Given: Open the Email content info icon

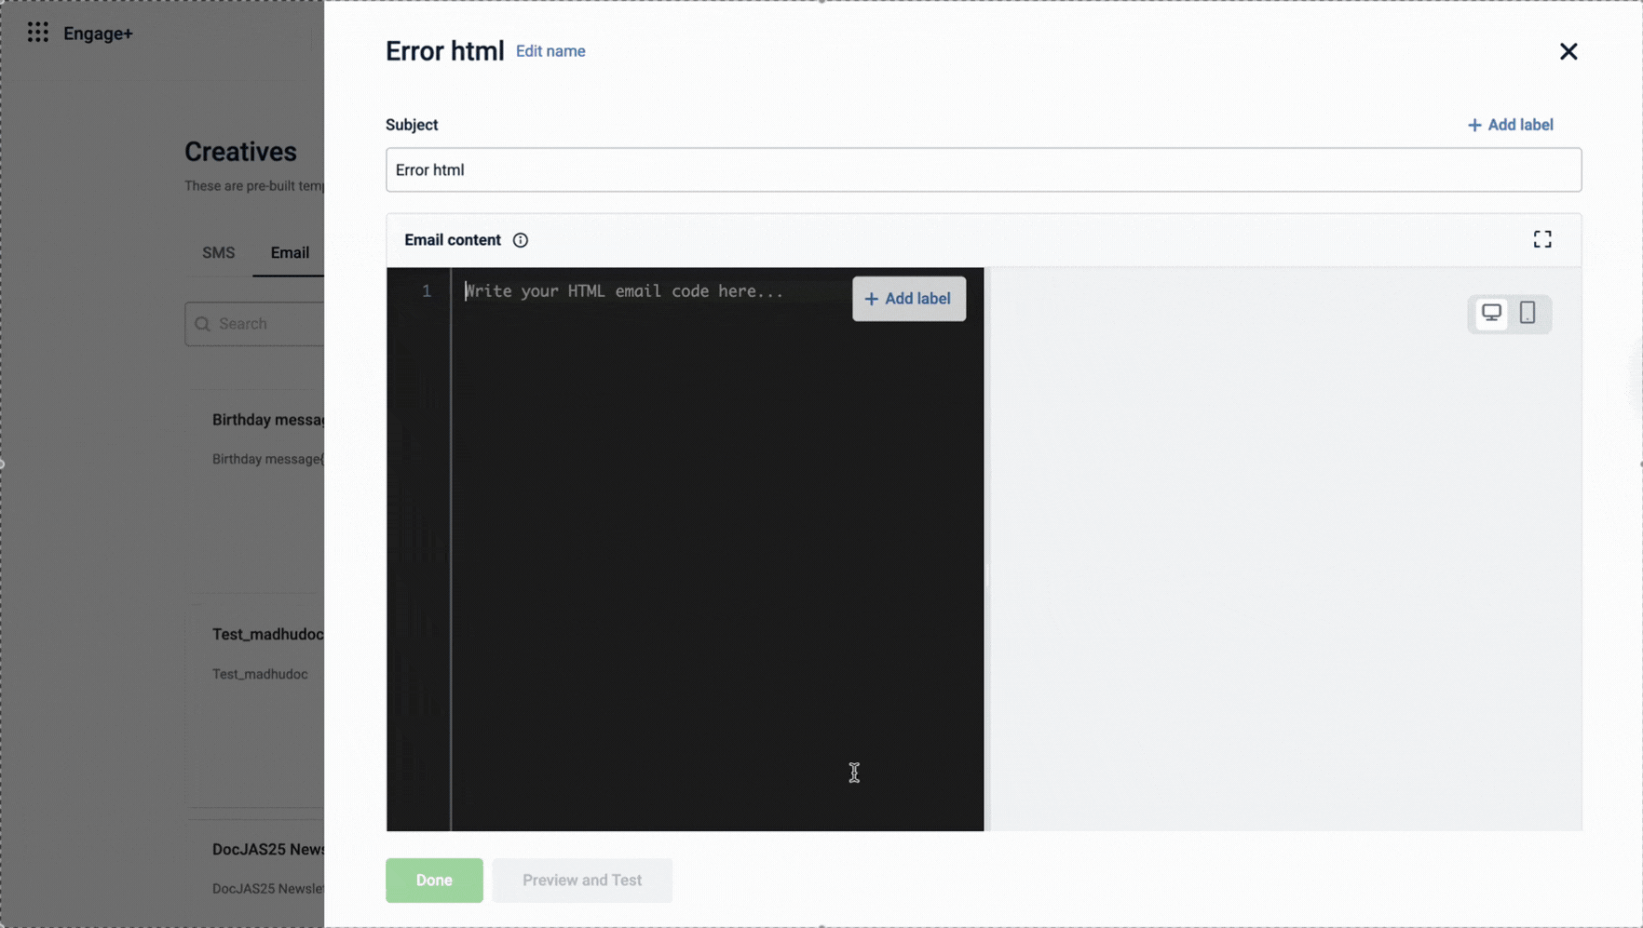Looking at the screenshot, I should click(x=521, y=240).
